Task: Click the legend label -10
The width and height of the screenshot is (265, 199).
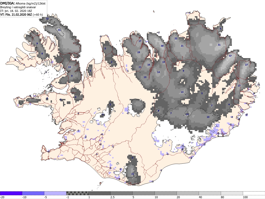Action: tap(24, 197)
